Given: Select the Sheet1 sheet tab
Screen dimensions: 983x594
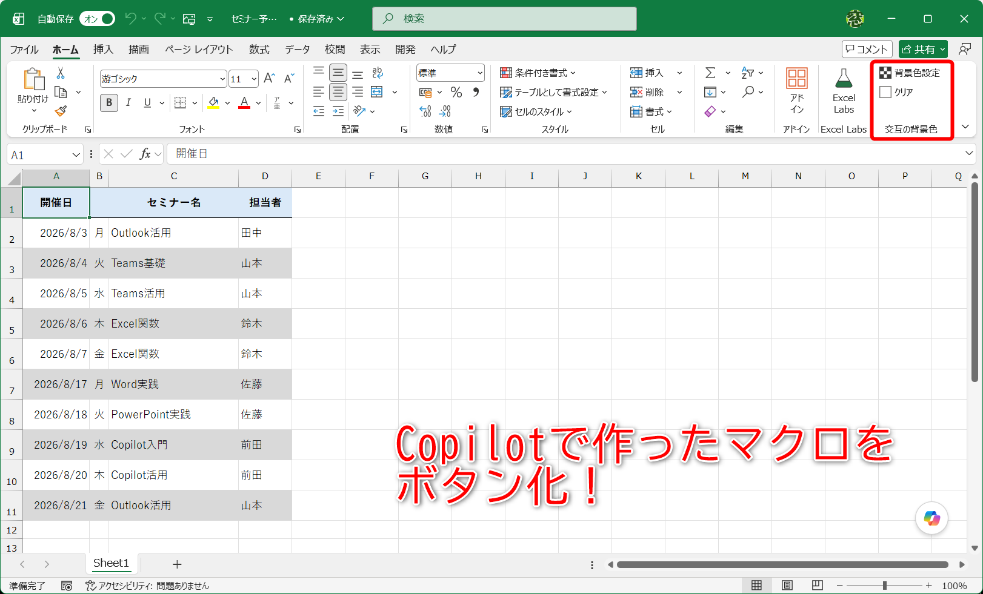Looking at the screenshot, I should pyautogui.click(x=112, y=563).
